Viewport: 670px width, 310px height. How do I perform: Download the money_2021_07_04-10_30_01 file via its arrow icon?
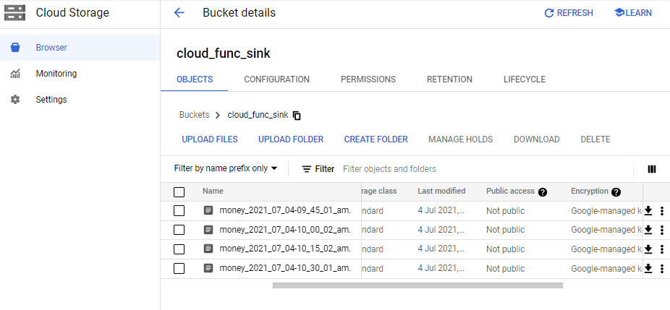(x=648, y=268)
